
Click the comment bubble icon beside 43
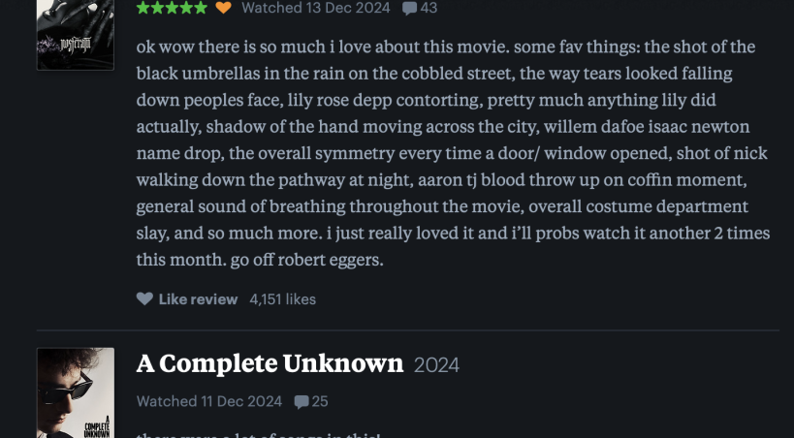(409, 9)
